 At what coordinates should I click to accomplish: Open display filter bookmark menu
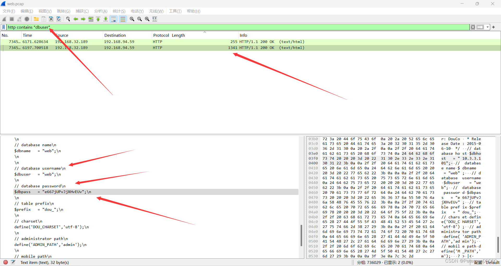click(x=4, y=27)
